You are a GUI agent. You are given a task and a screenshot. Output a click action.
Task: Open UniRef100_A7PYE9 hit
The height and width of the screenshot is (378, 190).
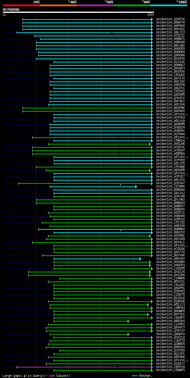pyautogui.click(x=170, y=118)
